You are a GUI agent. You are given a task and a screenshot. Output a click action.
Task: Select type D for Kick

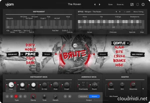point(20,97)
